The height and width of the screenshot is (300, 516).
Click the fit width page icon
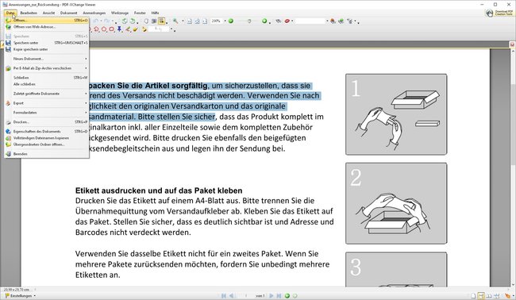[205, 21]
